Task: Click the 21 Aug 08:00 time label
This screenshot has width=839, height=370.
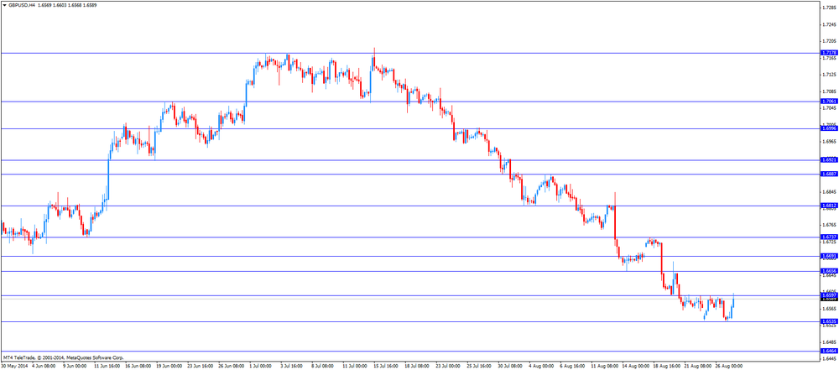Action: point(696,367)
